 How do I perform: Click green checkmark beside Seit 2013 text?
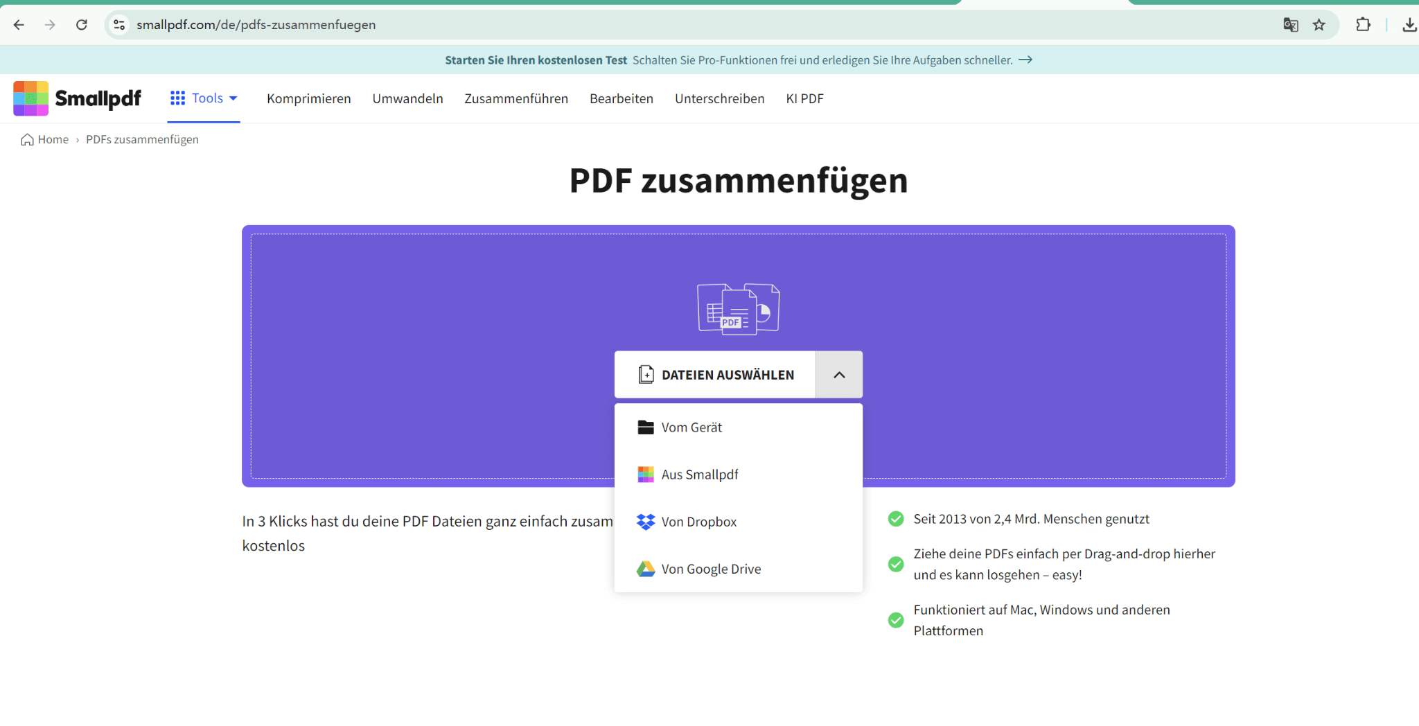coord(896,519)
